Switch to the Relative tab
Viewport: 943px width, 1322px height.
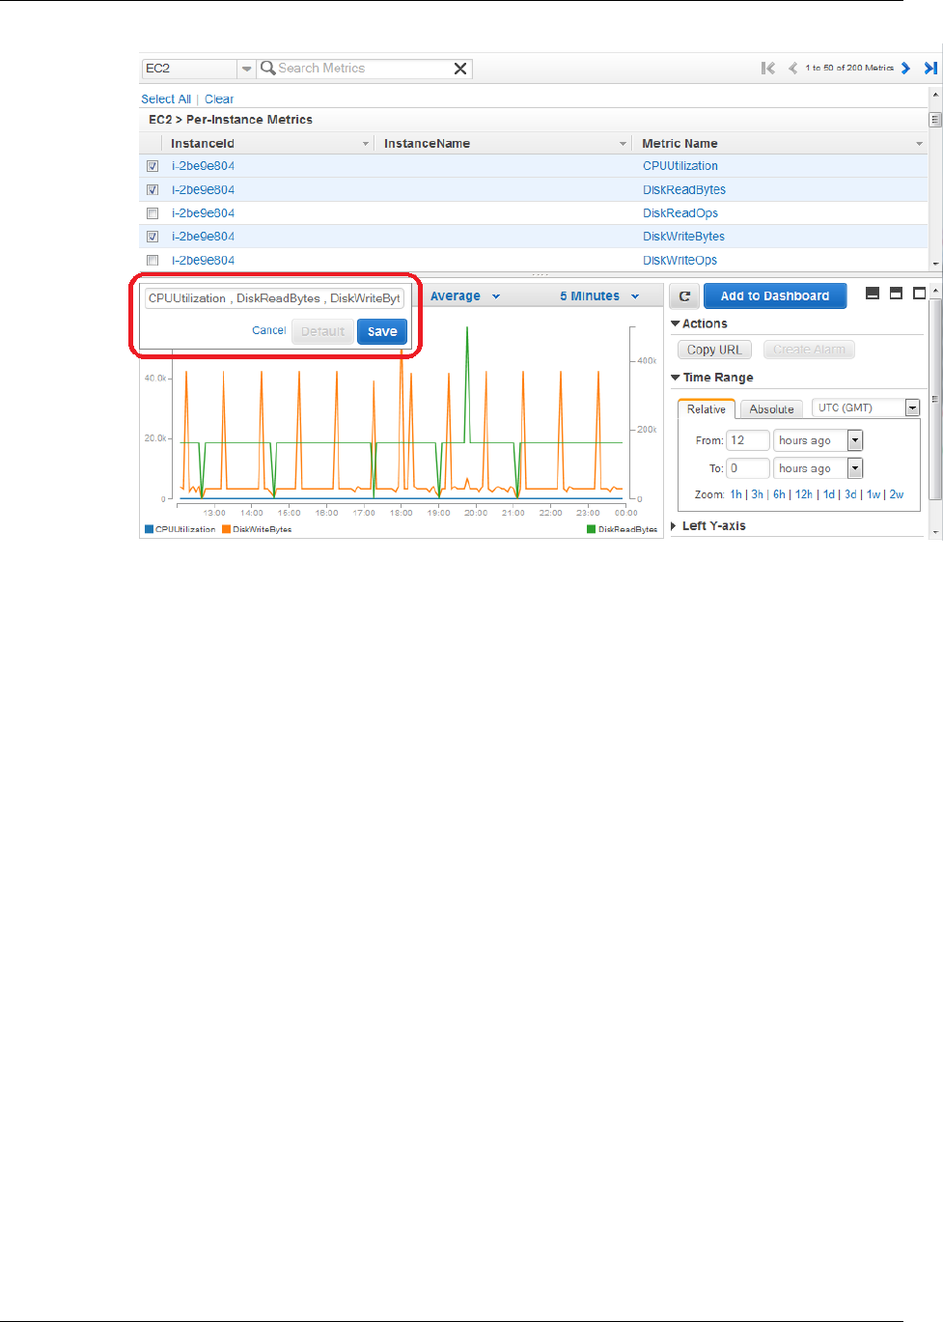coord(707,409)
